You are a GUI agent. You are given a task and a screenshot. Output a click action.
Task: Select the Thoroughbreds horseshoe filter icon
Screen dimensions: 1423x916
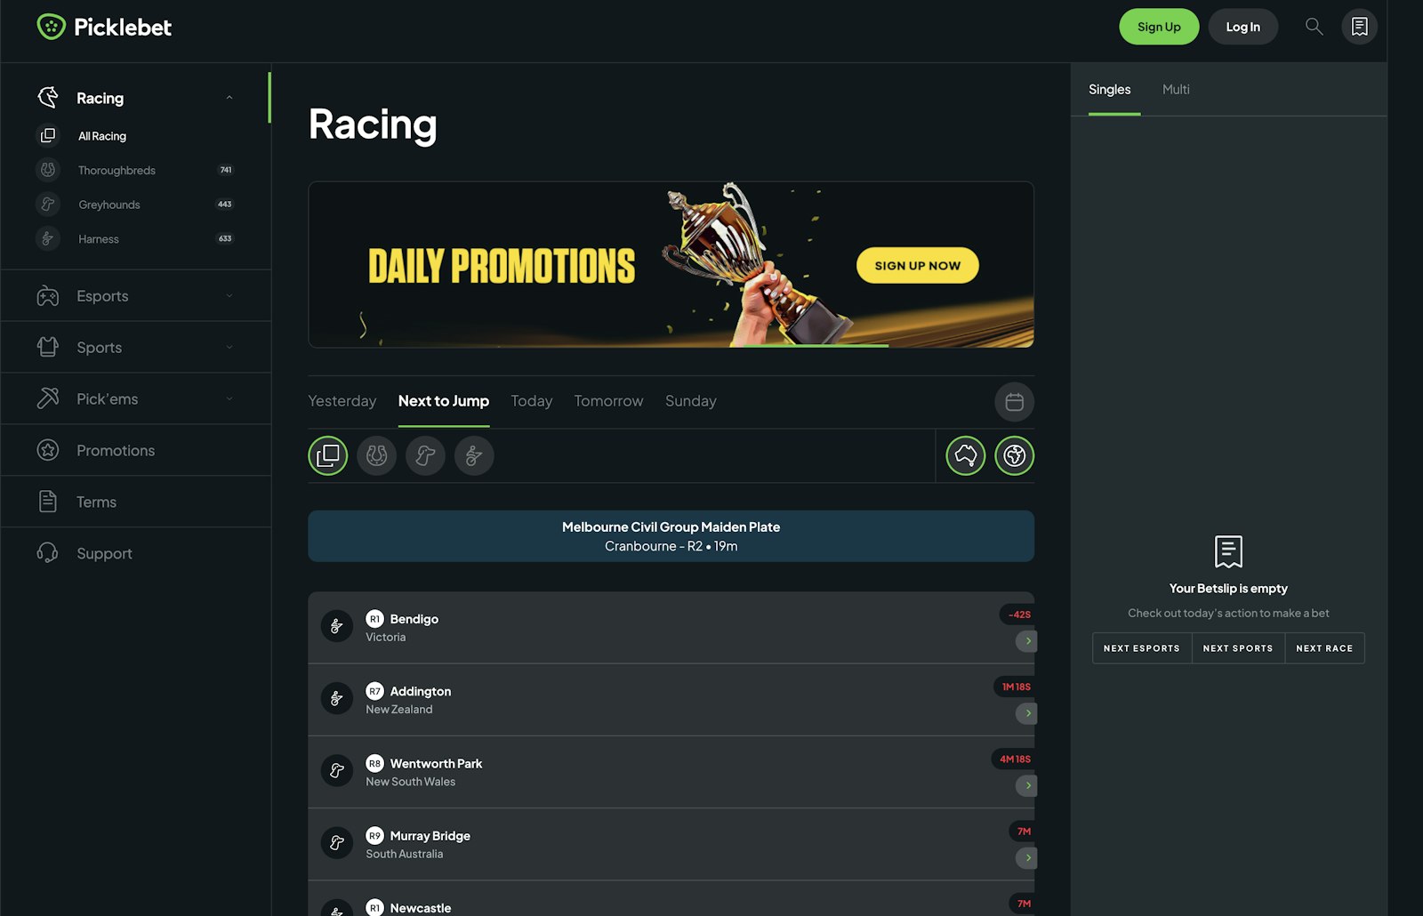point(376,455)
